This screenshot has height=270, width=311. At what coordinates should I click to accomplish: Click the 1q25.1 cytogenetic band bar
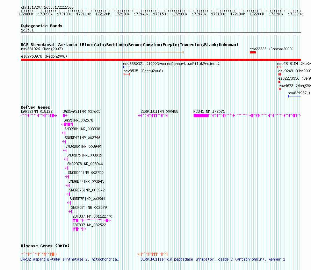[x=161, y=34]
